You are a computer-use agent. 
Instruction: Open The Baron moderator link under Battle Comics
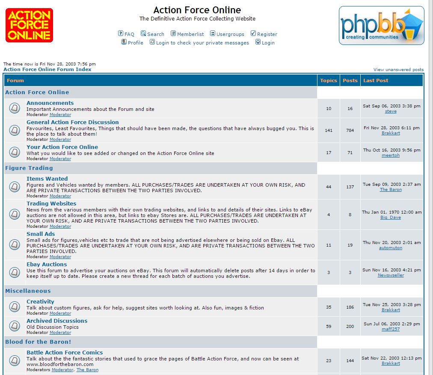coord(87,370)
